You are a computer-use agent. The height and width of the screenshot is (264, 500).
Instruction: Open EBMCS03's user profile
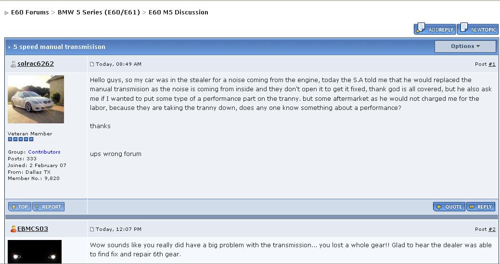33,228
